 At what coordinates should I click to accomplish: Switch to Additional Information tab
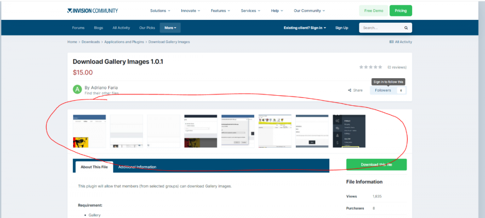tap(137, 167)
